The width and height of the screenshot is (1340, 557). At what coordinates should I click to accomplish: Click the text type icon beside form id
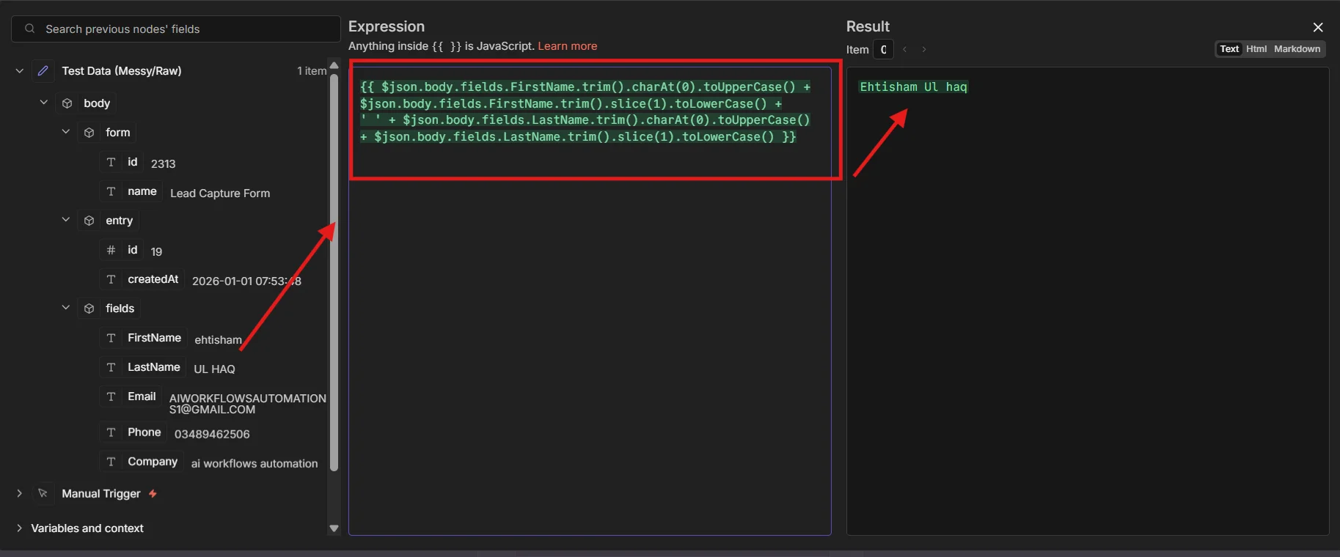pyautogui.click(x=111, y=162)
